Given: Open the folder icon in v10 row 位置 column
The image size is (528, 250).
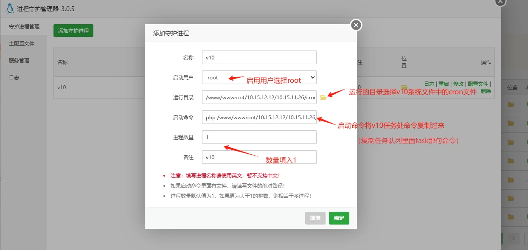Looking at the screenshot, I should pyautogui.click(x=404, y=87).
